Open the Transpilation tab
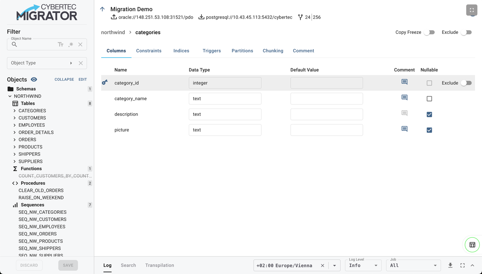The height and width of the screenshot is (274, 482). click(159, 265)
